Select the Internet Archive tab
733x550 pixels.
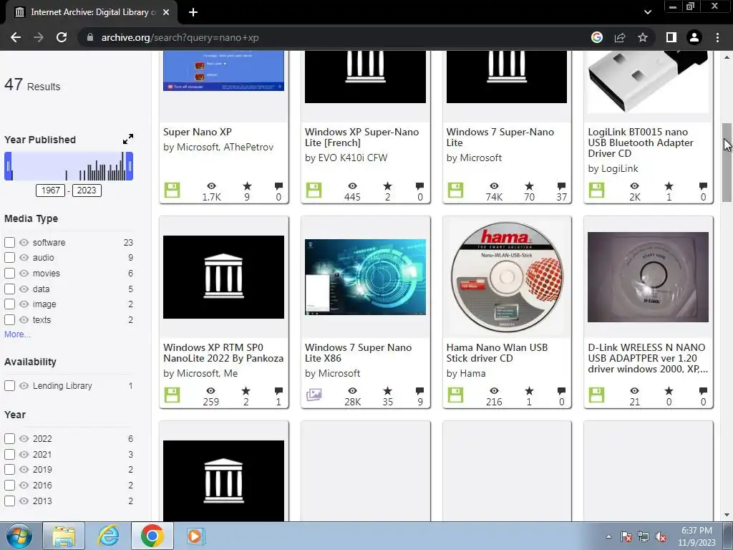(92, 13)
